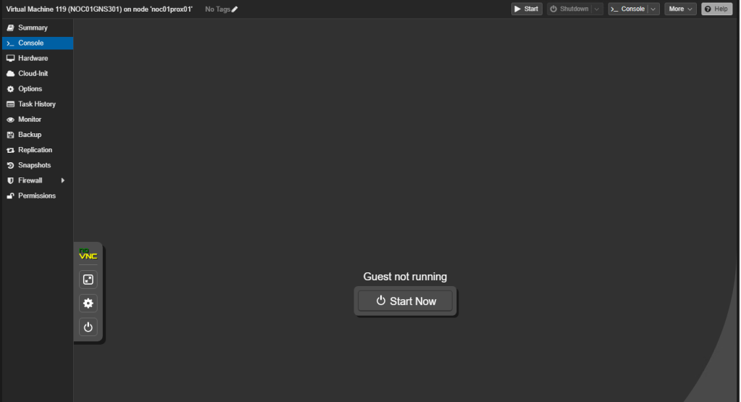
Task: Open Console options dropdown arrow
Action: pyautogui.click(x=653, y=9)
